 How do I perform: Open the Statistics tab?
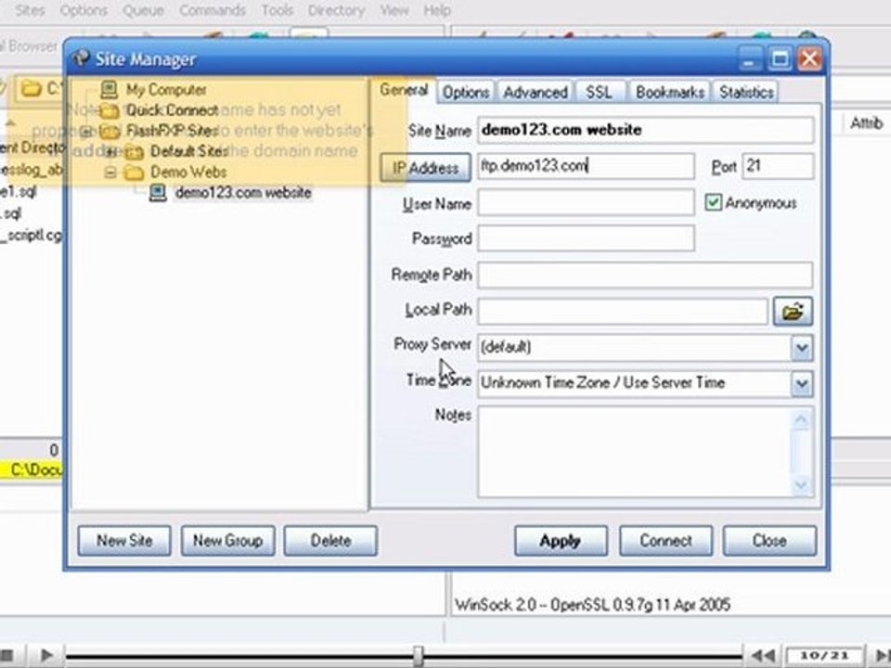[745, 92]
